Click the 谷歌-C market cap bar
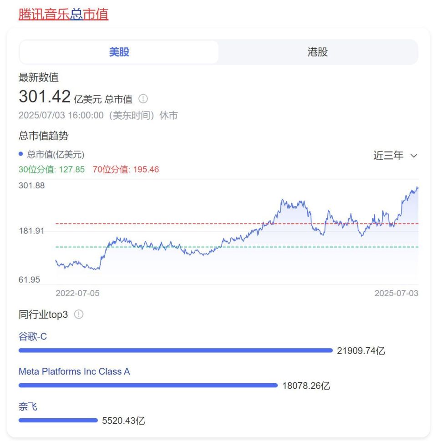Screen dimensions: 437x441 tap(175, 350)
